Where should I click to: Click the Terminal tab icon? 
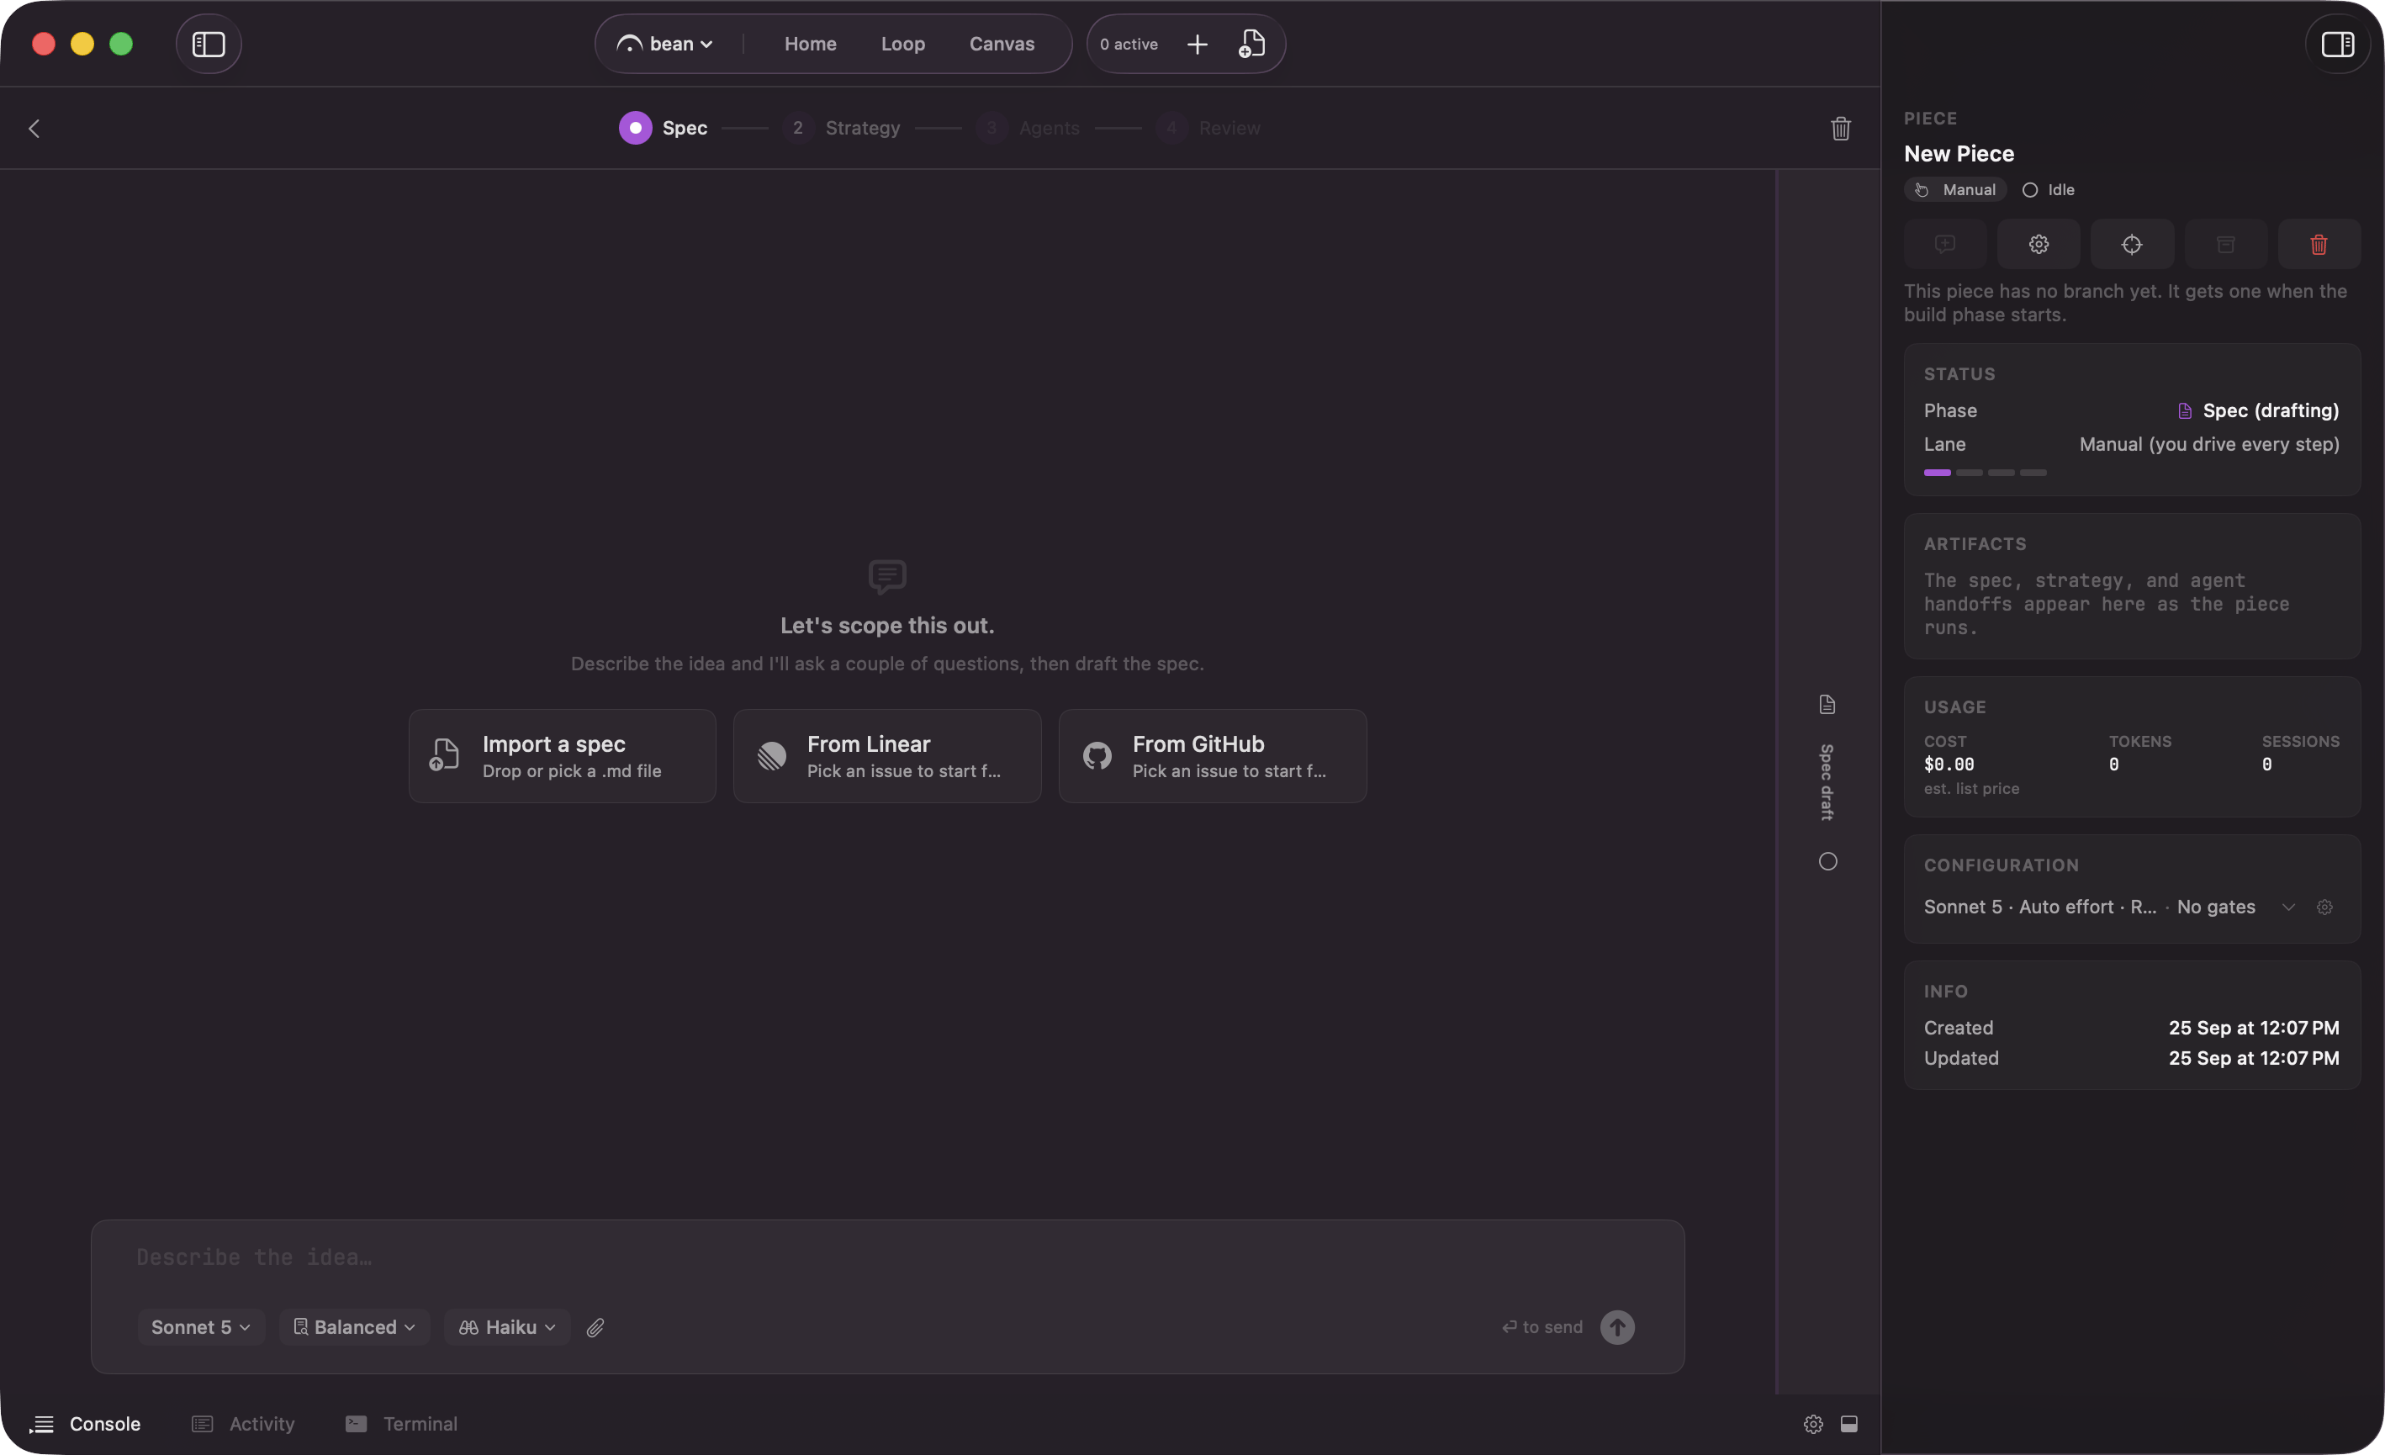pos(357,1424)
